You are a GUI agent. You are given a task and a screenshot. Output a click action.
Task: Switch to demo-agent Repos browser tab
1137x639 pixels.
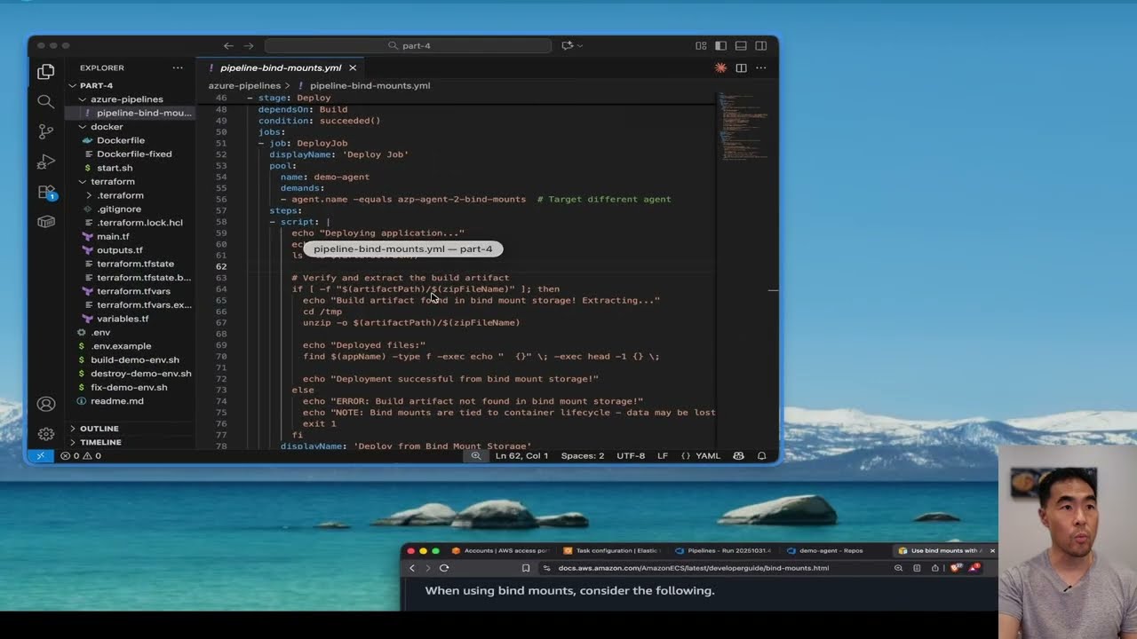click(x=831, y=550)
